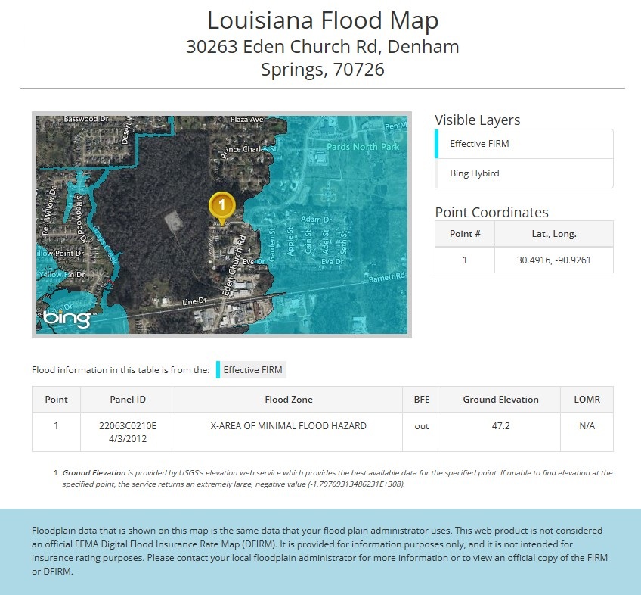The width and height of the screenshot is (641, 595).
Task: Click the BFE column header
Action: click(x=421, y=400)
